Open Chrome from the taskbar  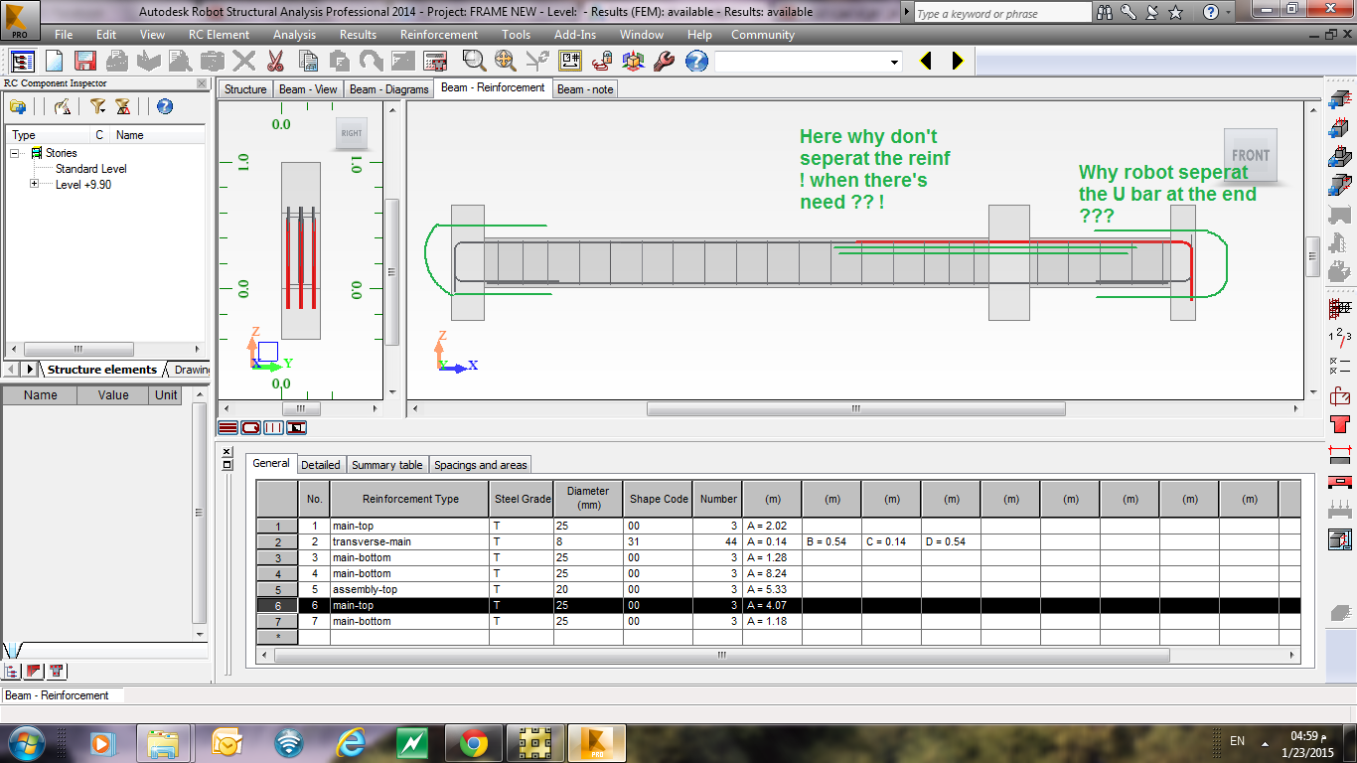[474, 742]
